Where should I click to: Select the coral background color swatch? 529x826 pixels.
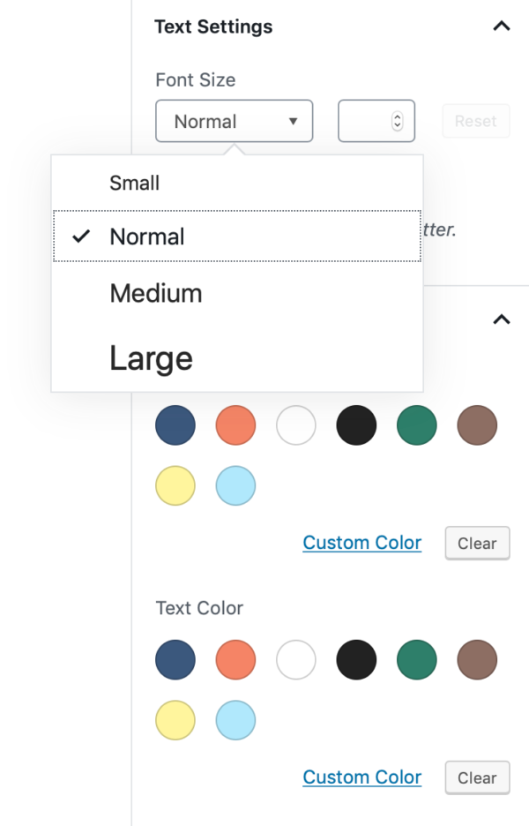235,425
